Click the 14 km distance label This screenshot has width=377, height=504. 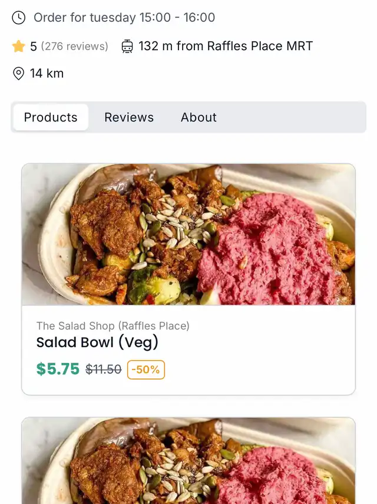click(47, 74)
